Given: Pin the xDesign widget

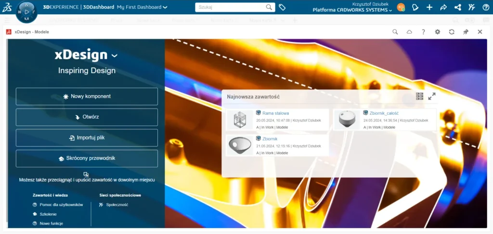Looking at the screenshot, I should [466, 32].
